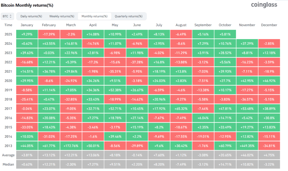Open the BTC coin selector
The height and width of the screenshot is (171, 288).
coord(7,16)
